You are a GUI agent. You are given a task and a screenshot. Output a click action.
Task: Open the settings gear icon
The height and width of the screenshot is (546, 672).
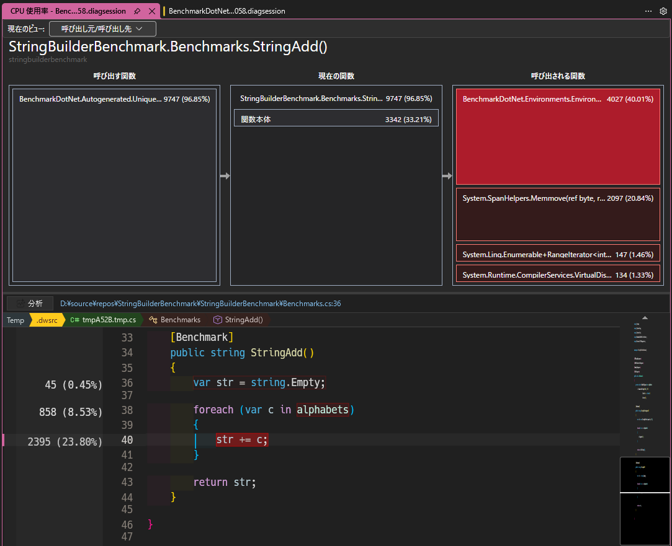(663, 11)
